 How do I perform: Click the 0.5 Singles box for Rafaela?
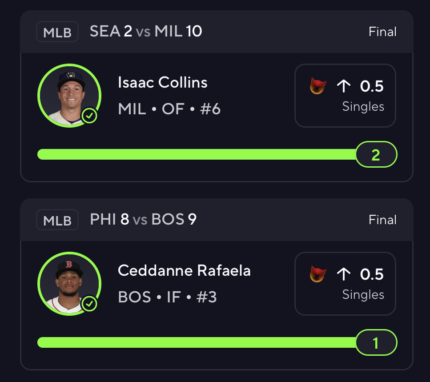click(345, 283)
